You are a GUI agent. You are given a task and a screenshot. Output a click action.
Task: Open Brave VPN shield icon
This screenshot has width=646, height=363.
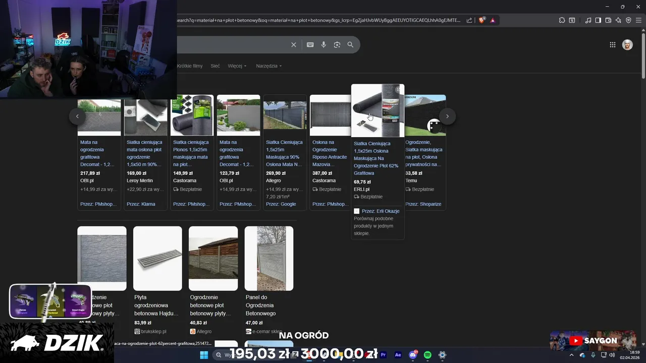(x=628, y=20)
